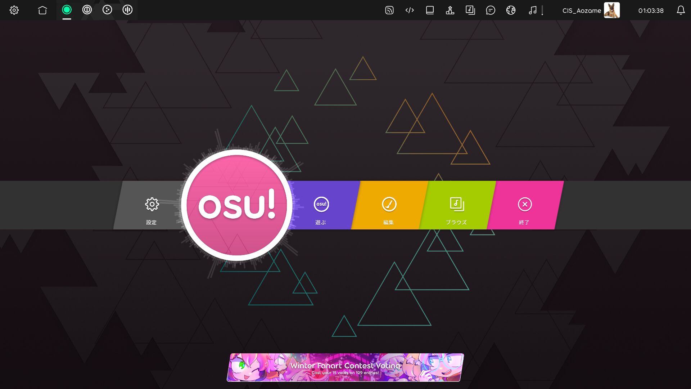Open the wiki book icon
Viewport: 691px width, 389px height.
[x=430, y=10]
